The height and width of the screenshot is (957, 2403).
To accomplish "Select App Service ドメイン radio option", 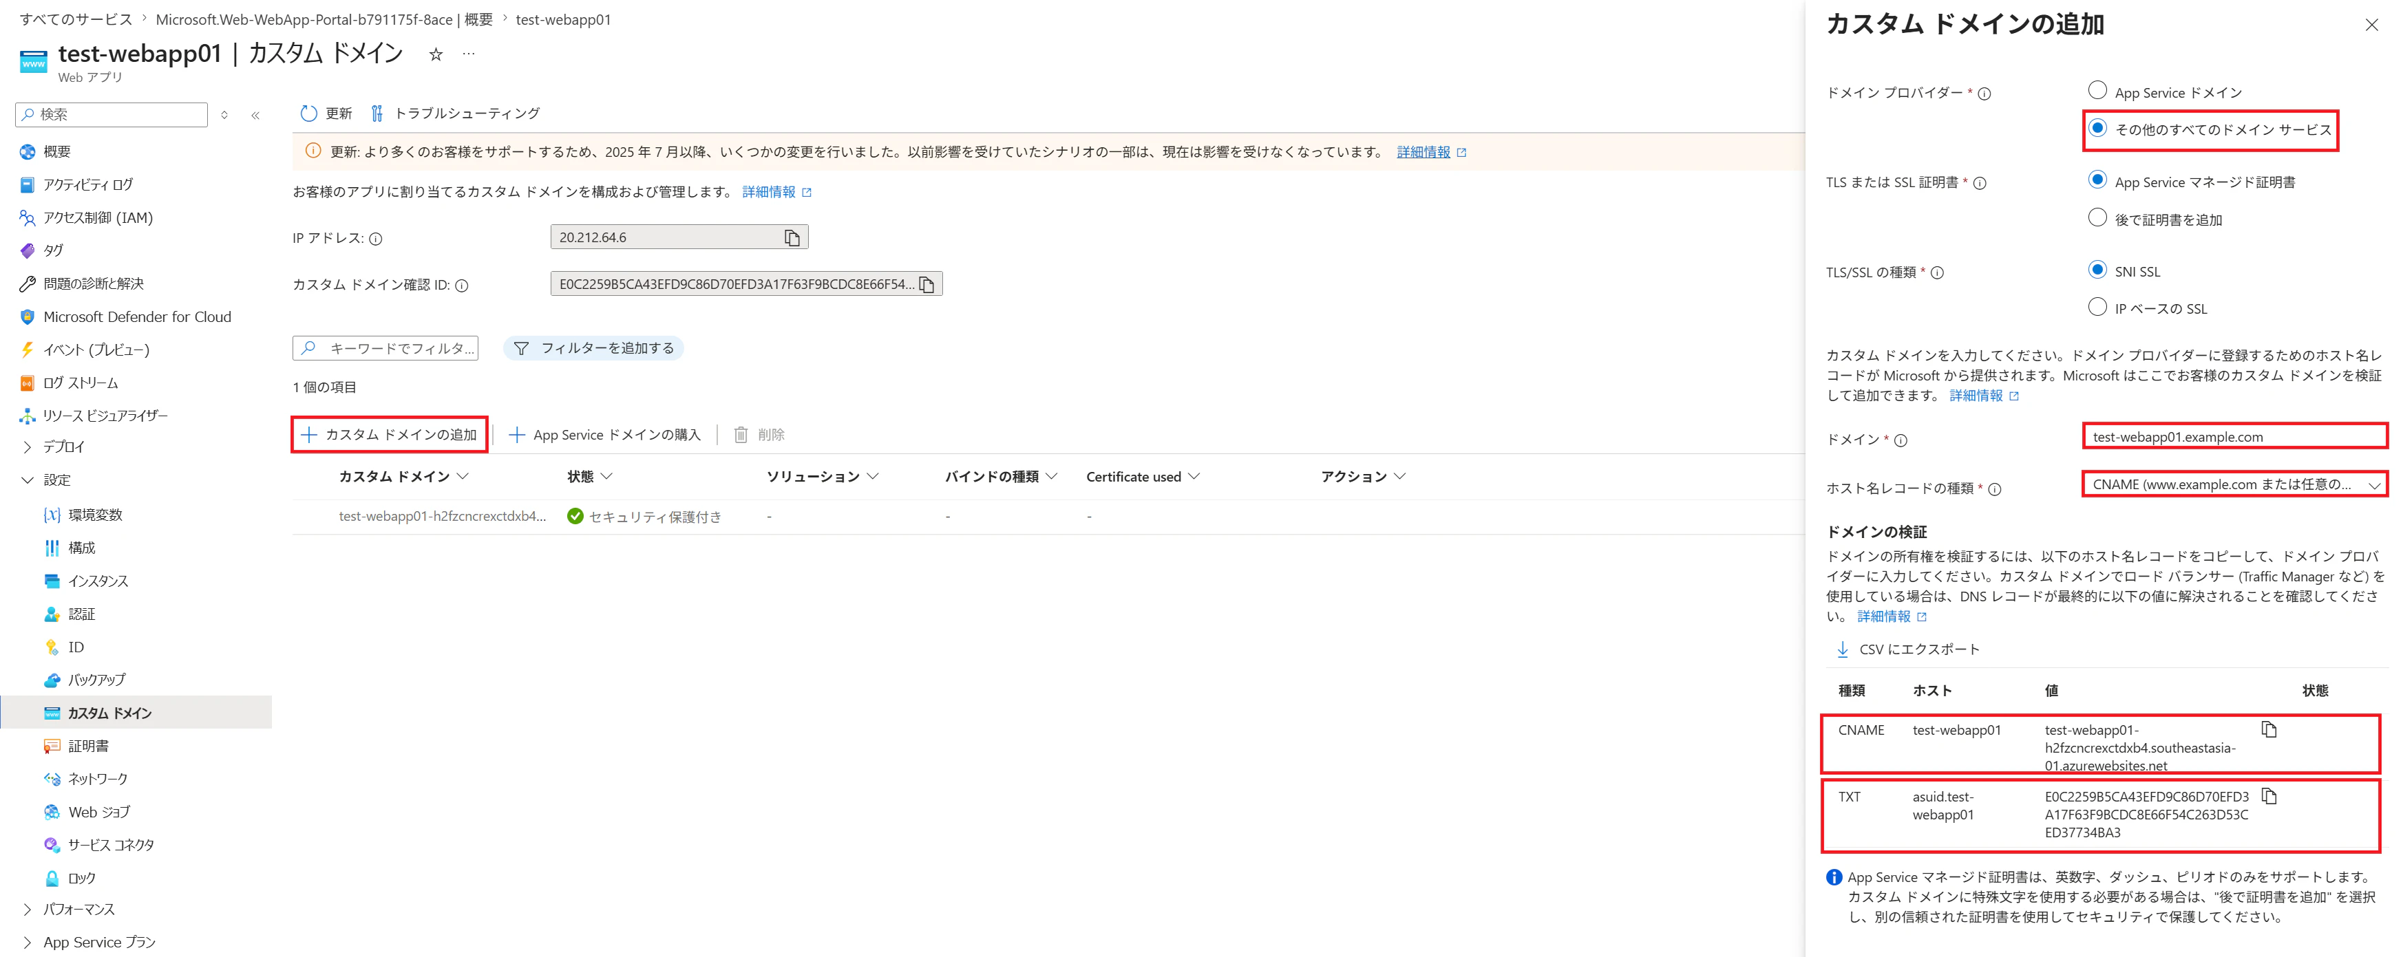I will (2097, 91).
